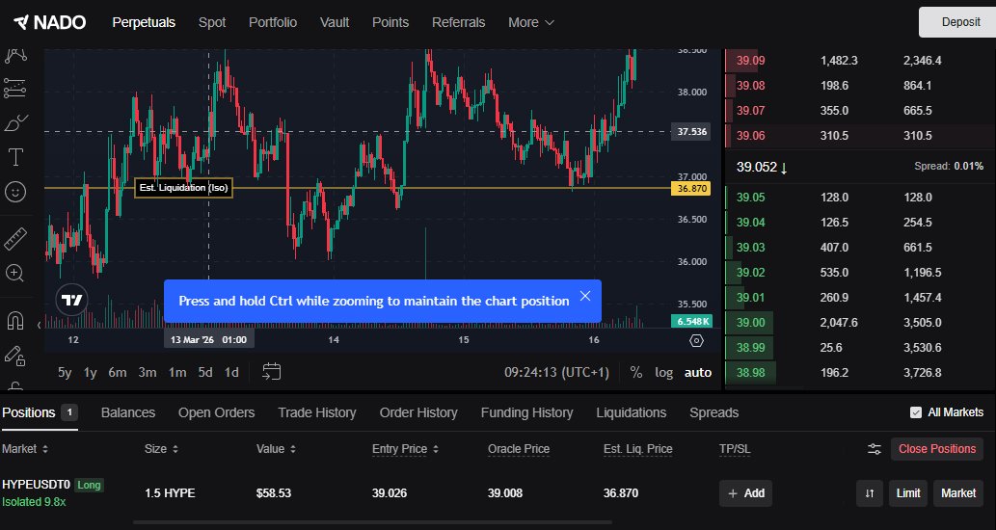Sort positions by Size column
Image resolution: width=996 pixels, height=530 pixels.
161,449
